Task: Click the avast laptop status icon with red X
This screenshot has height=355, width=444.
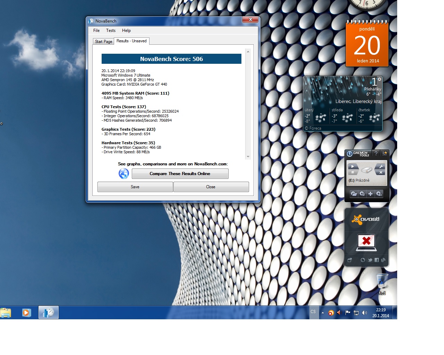Action: (x=366, y=242)
